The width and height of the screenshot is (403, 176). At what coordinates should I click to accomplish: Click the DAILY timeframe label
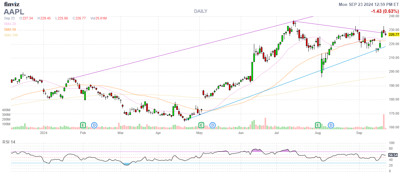[x=200, y=11]
